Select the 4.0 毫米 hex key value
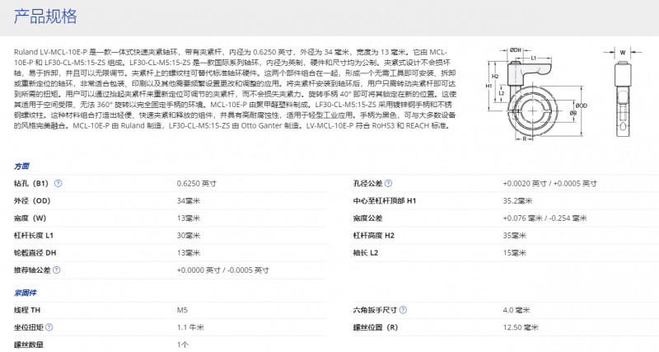 pos(516,310)
